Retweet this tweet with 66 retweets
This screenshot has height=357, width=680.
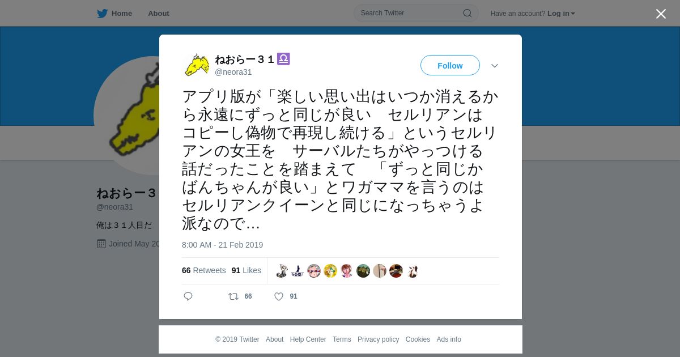tap(233, 296)
